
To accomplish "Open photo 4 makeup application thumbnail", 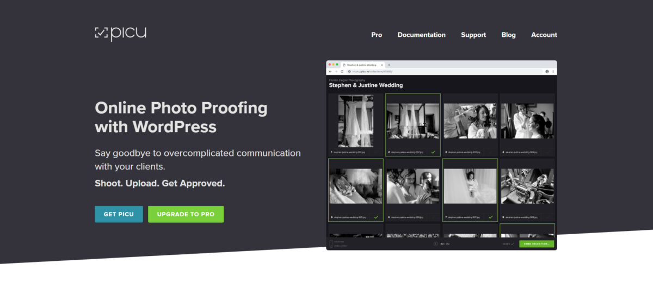I will point(527,121).
